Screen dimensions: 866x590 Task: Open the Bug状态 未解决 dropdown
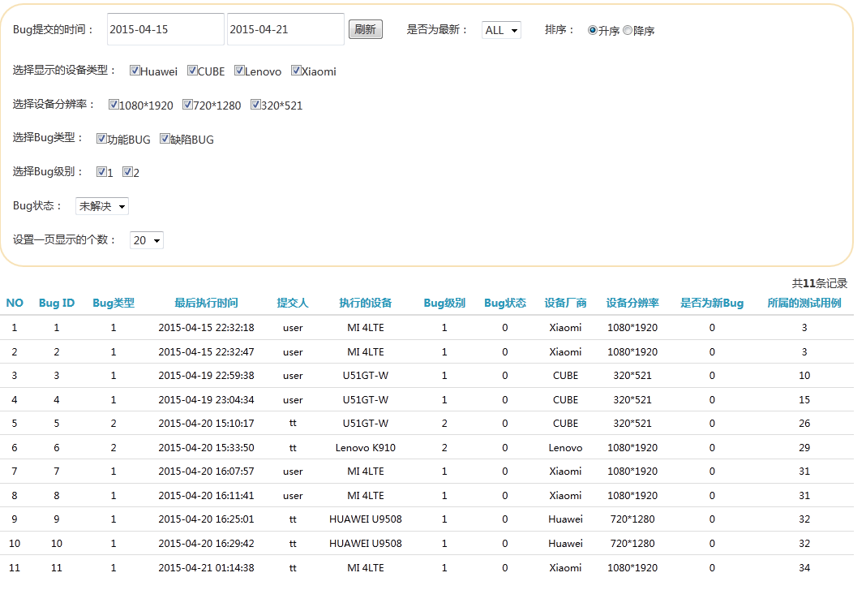[x=101, y=206]
